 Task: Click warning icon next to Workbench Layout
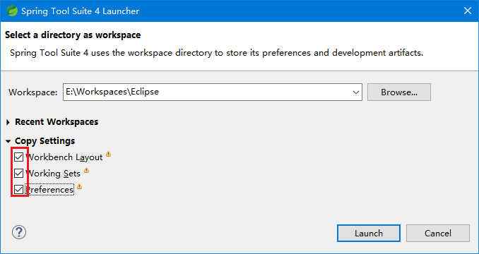[x=108, y=154]
